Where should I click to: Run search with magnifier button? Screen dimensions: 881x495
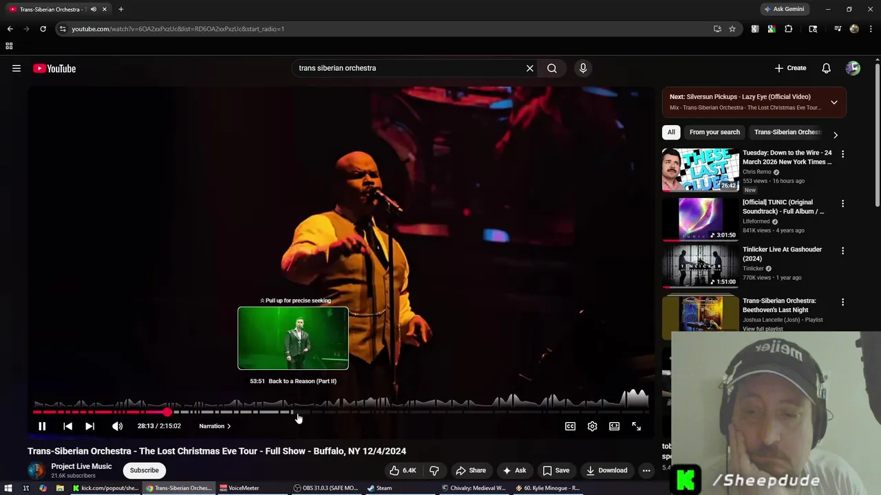click(552, 68)
